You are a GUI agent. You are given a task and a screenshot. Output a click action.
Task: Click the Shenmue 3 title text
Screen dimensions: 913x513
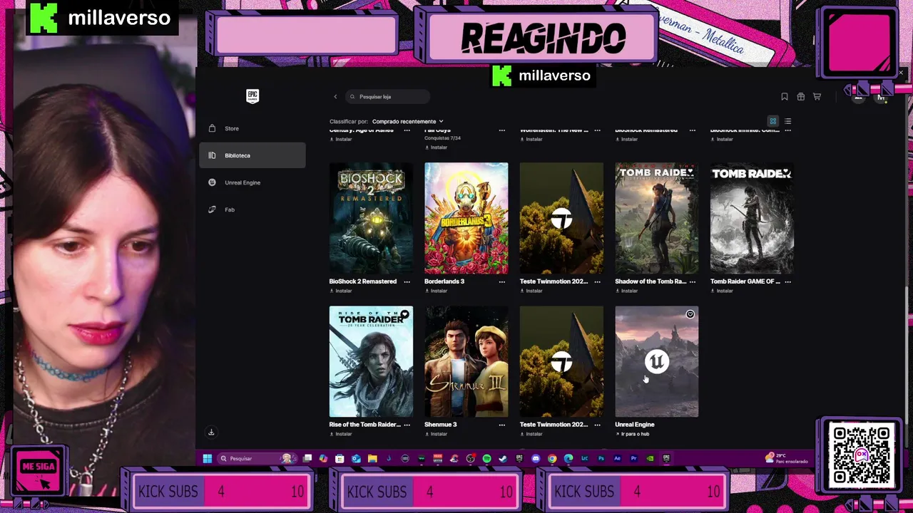click(441, 425)
